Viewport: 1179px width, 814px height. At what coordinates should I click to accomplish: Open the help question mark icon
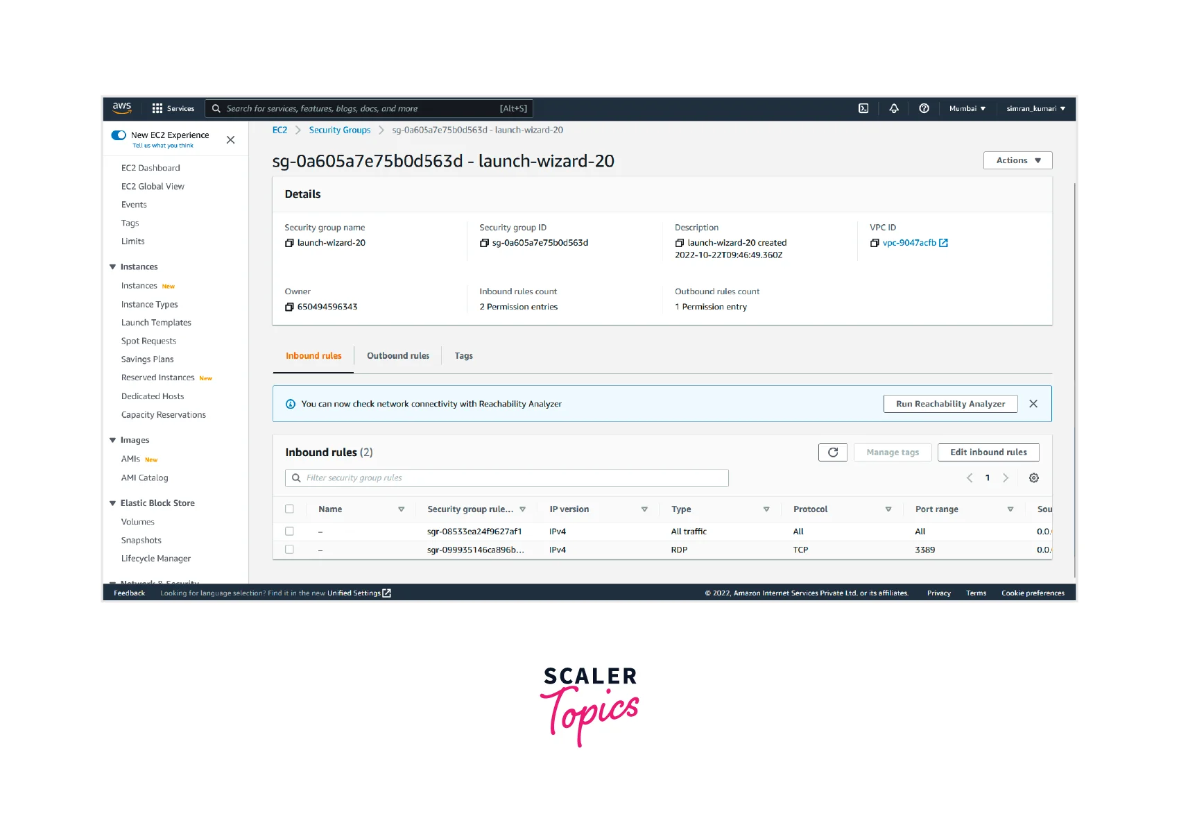[924, 108]
